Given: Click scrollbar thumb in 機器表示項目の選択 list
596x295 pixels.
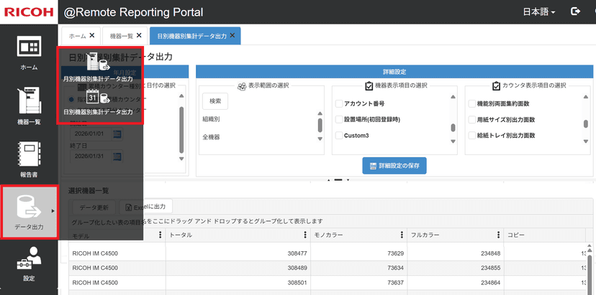Looking at the screenshot, I should pyautogui.click(x=453, y=128).
